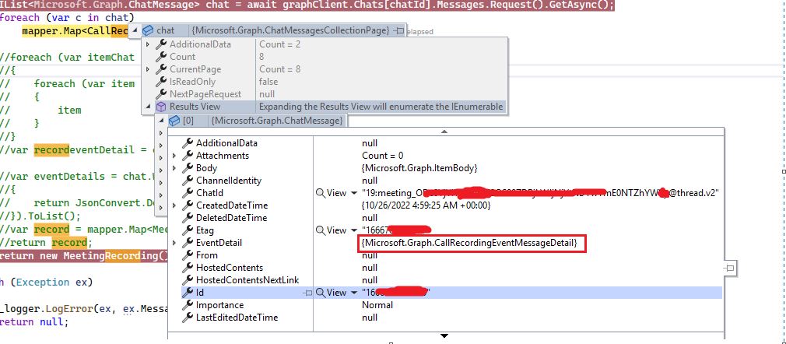The height and width of the screenshot is (344, 786).
Task: Expand the CurrentPage property
Action: pos(148,69)
